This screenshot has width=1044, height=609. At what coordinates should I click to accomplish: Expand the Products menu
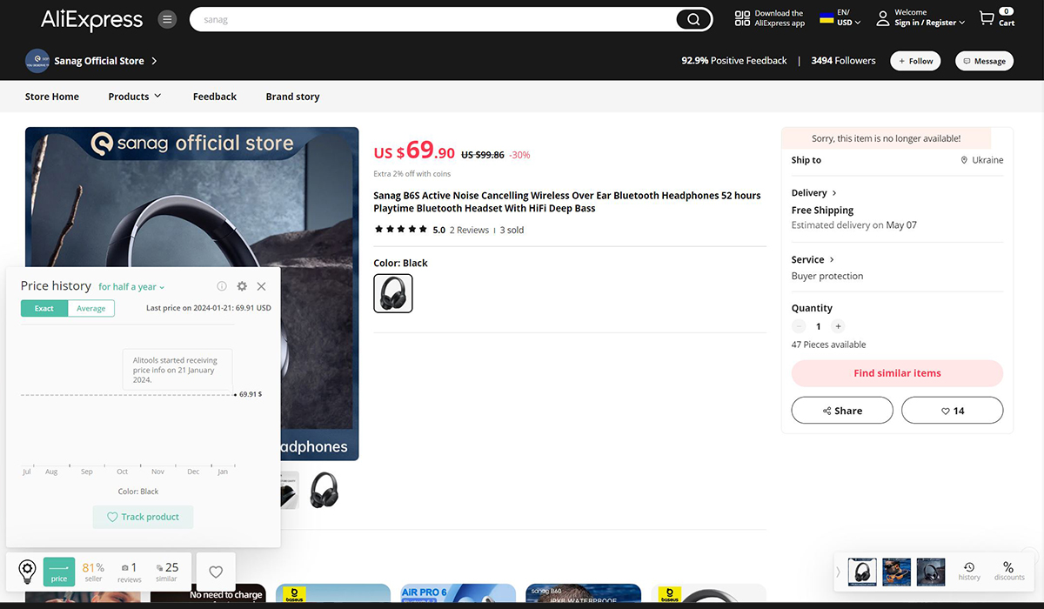(x=135, y=97)
